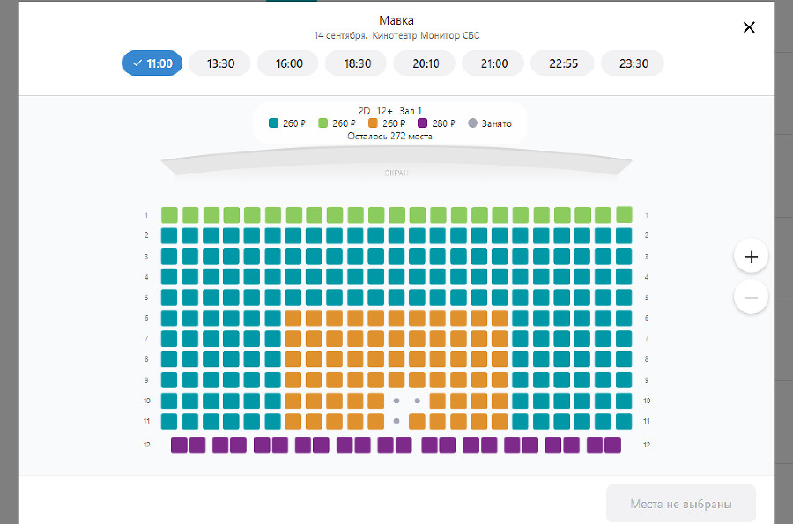Choose the 16:00 showtime
The width and height of the screenshot is (793, 524).
pos(288,63)
